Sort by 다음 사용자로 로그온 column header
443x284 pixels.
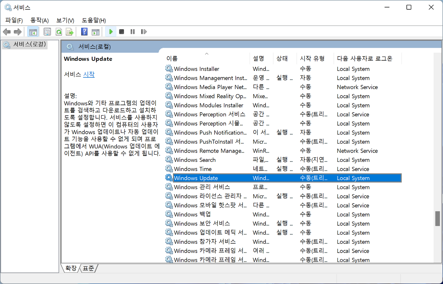(x=368, y=58)
